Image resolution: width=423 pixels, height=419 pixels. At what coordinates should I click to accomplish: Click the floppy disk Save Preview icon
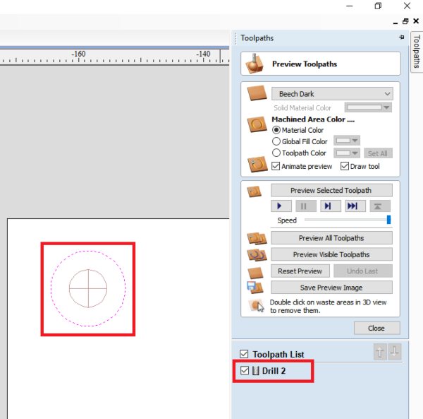255,288
